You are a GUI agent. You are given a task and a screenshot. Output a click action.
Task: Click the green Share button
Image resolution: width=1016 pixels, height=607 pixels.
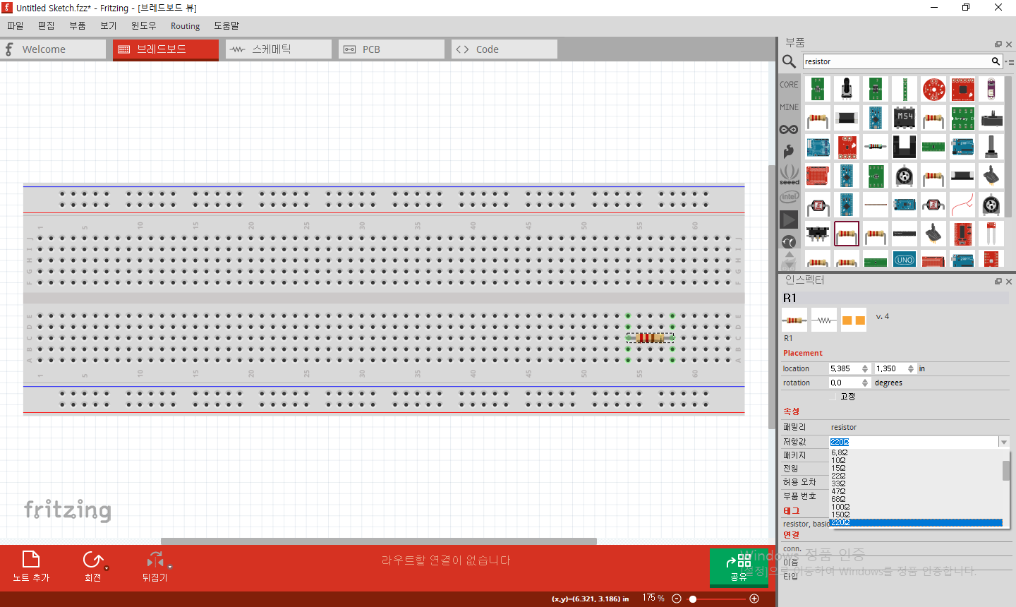(739, 567)
